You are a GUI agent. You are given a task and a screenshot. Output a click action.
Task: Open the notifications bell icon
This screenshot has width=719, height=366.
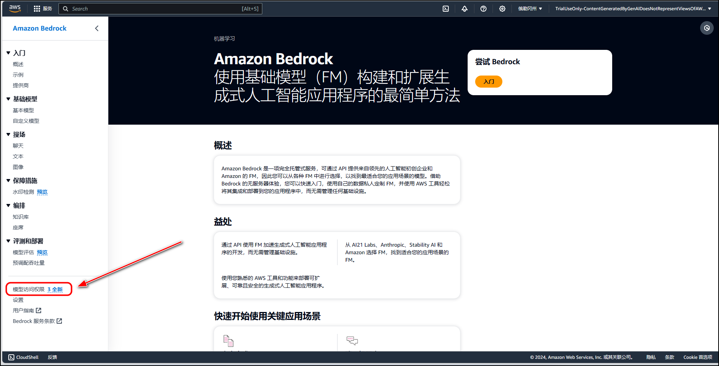pyautogui.click(x=465, y=9)
